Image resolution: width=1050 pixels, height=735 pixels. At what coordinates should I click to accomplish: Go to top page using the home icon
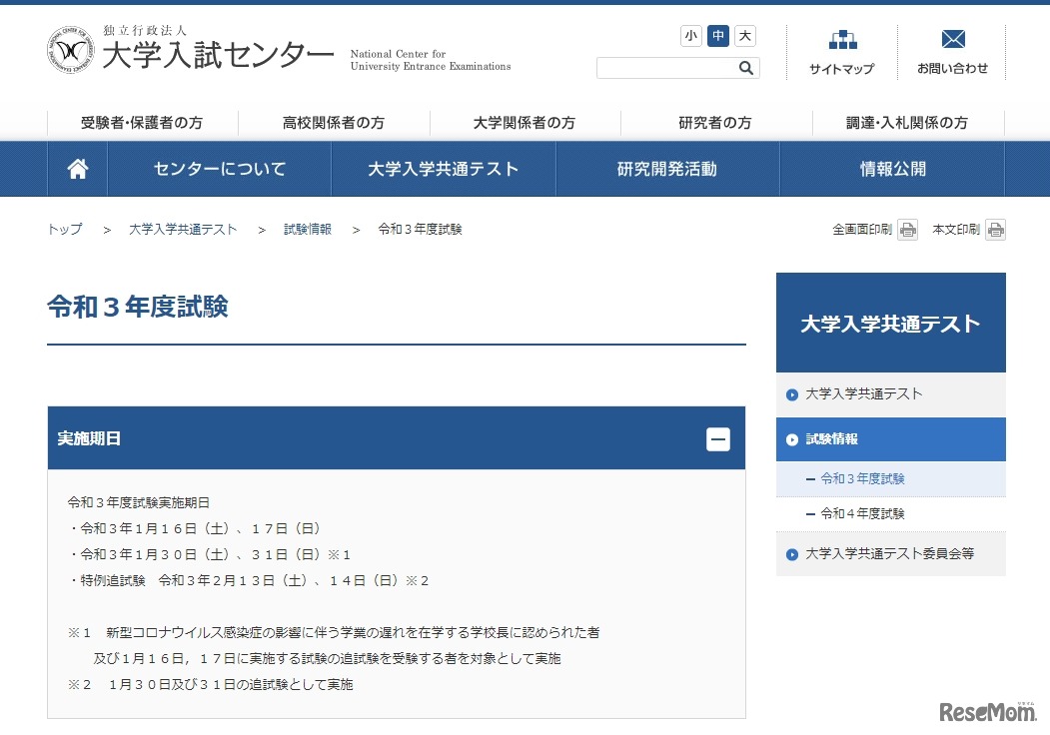tap(77, 168)
